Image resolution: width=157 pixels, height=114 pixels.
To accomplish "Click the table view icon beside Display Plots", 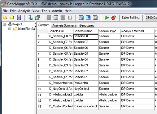I will click(x=56, y=18).
